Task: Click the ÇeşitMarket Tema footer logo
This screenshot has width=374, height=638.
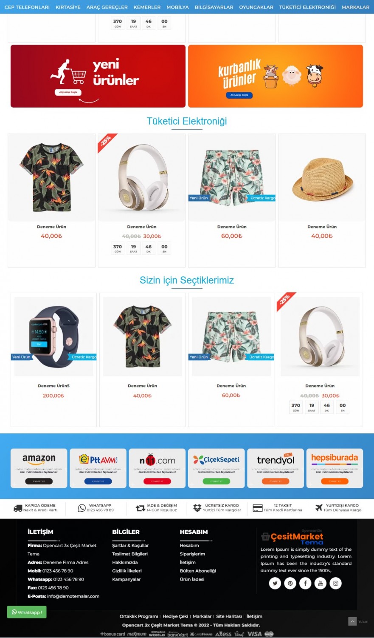Action: 292,538
